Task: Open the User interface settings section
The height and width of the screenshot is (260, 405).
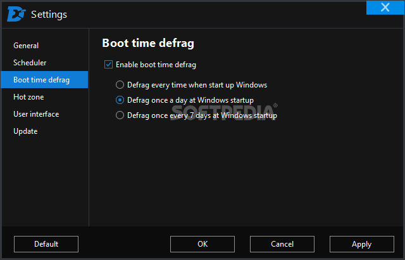Action: pos(44,114)
